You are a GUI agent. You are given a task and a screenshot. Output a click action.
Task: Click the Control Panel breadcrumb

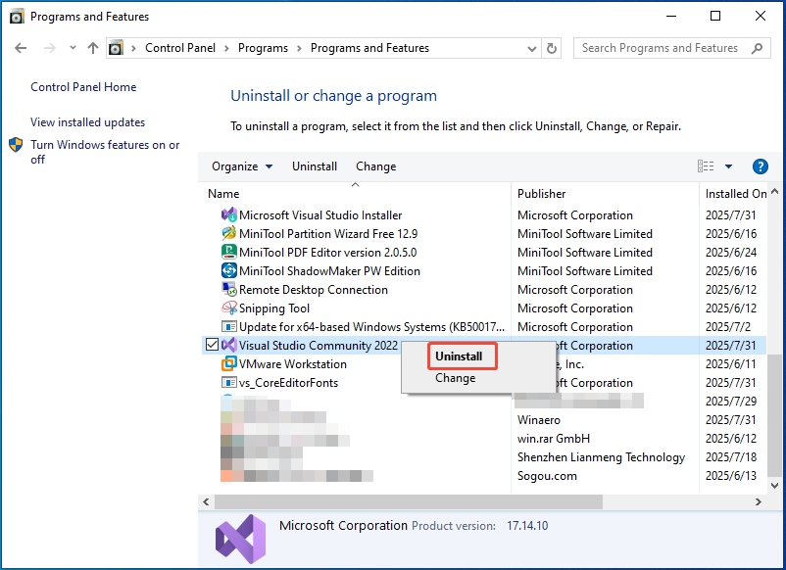(x=180, y=48)
